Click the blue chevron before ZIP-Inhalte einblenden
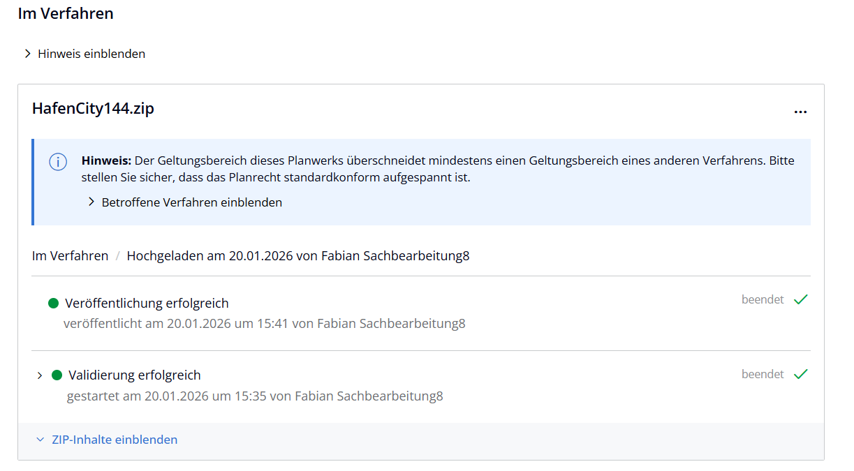854x471 pixels. pos(40,440)
